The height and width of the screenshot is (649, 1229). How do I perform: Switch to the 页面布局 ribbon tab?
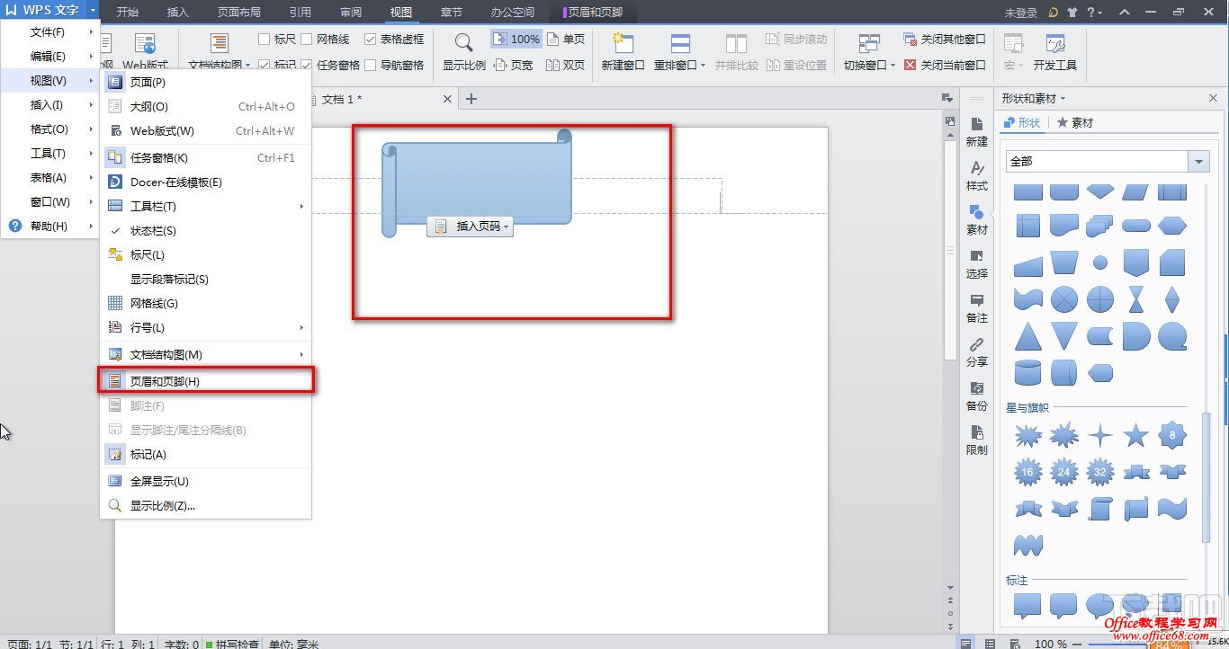tap(239, 13)
